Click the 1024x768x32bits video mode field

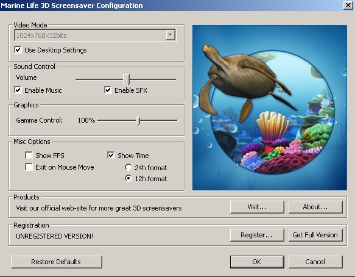pyautogui.click(x=95, y=35)
